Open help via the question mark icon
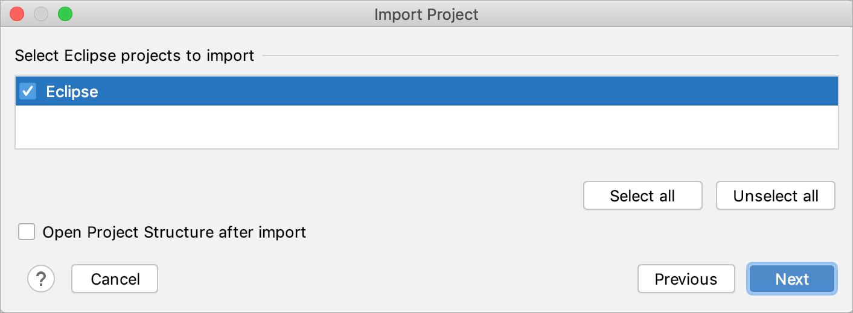 pos(41,279)
